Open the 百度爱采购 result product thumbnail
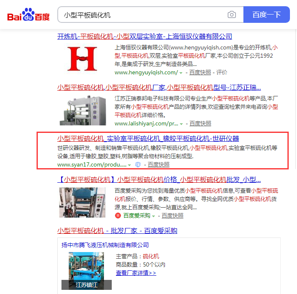This screenshot has width=297, height=294. pyautogui.click(x=82, y=203)
